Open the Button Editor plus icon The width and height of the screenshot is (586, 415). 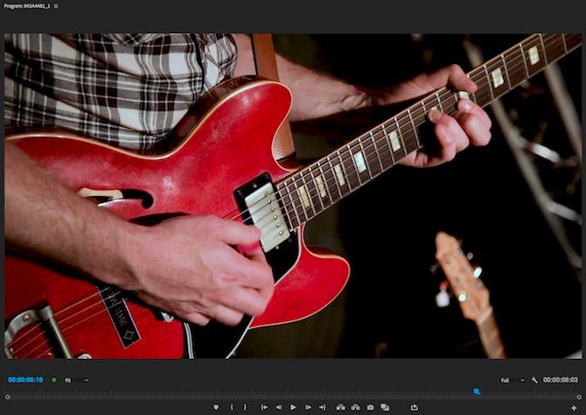point(574,407)
